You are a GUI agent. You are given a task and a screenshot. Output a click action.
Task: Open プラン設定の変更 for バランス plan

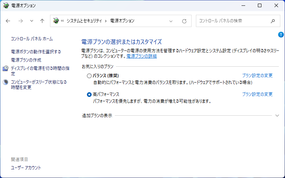[x=257, y=75]
